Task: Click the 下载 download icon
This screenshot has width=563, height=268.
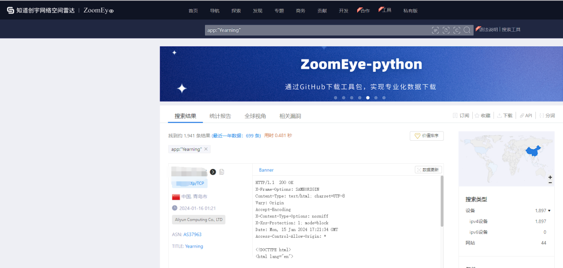Action: (x=499, y=116)
